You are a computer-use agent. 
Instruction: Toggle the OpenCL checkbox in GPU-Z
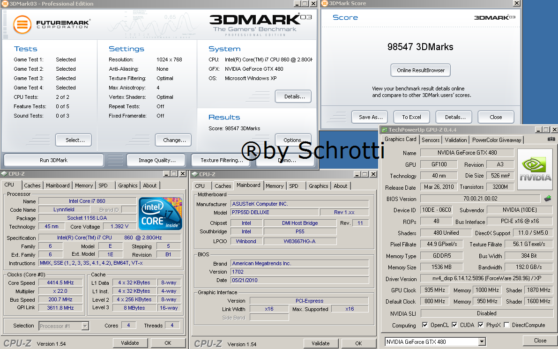425,325
